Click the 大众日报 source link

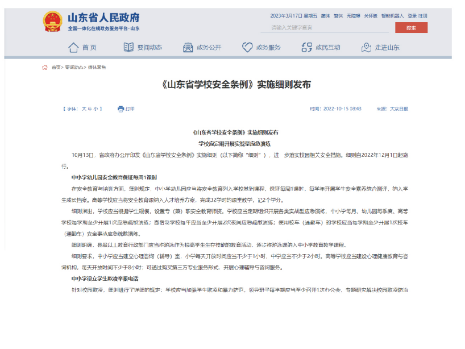click(398, 109)
